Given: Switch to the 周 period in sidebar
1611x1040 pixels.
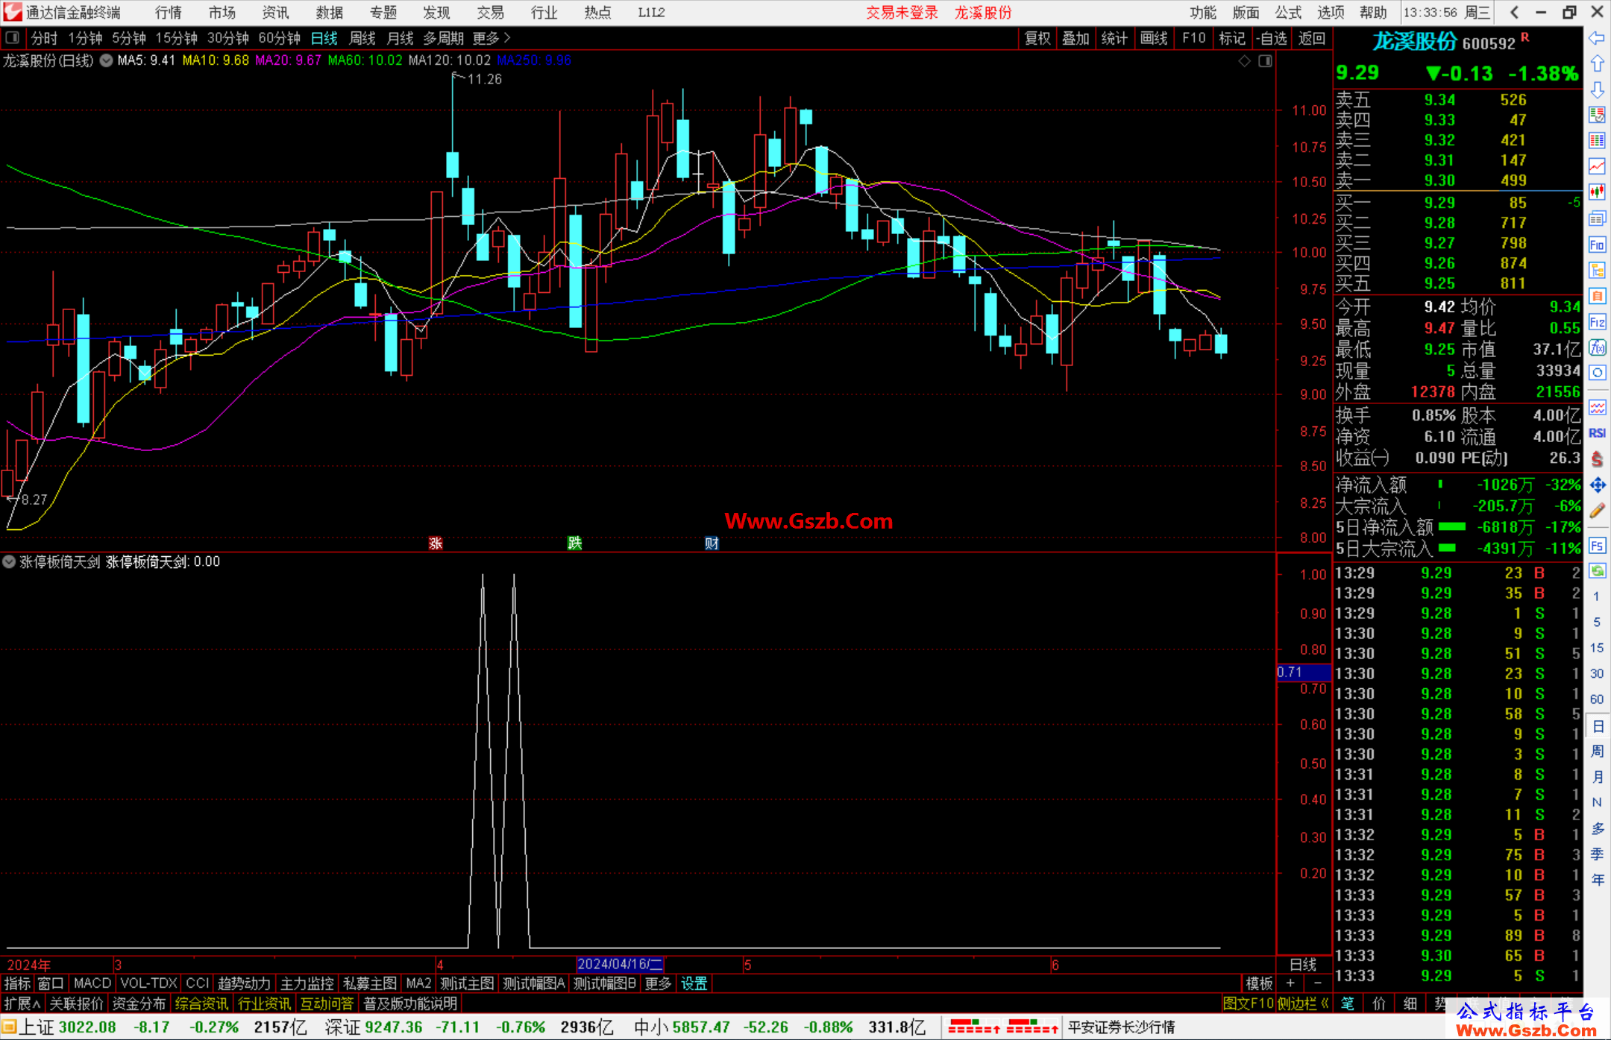Looking at the screenshot, I should [1597, 751].
